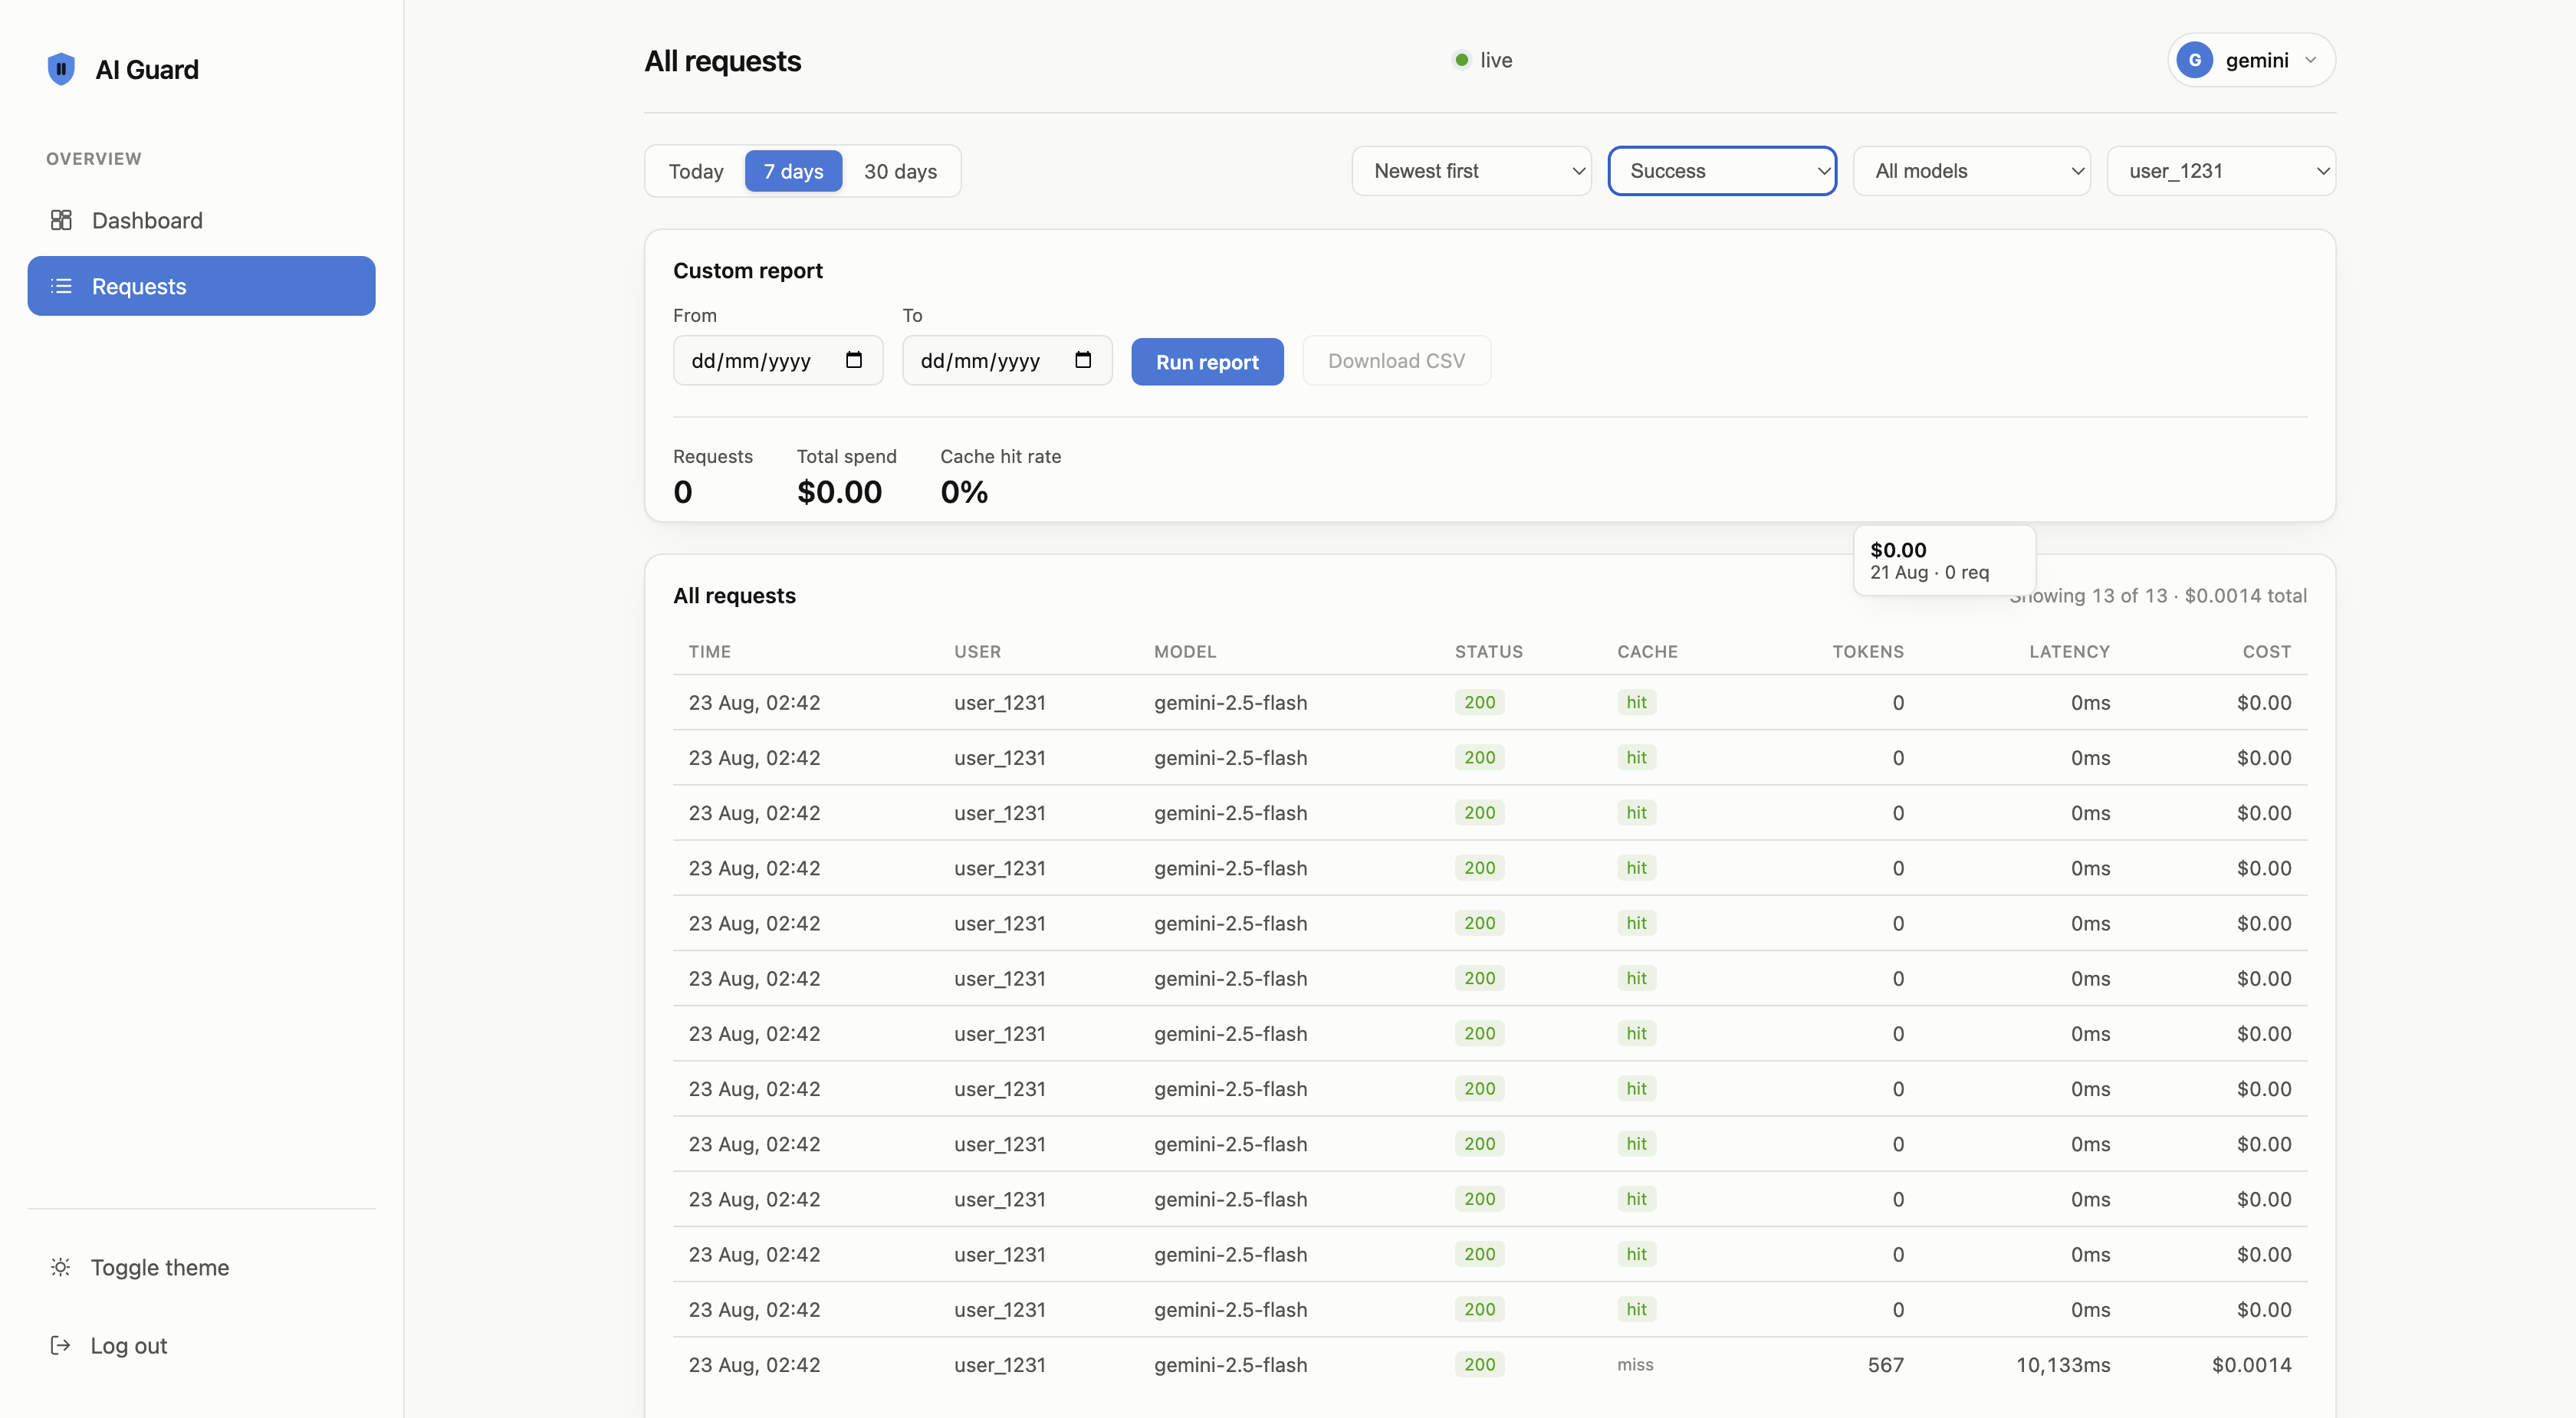
Task: Click the Custom report heading
Action: 747,270
